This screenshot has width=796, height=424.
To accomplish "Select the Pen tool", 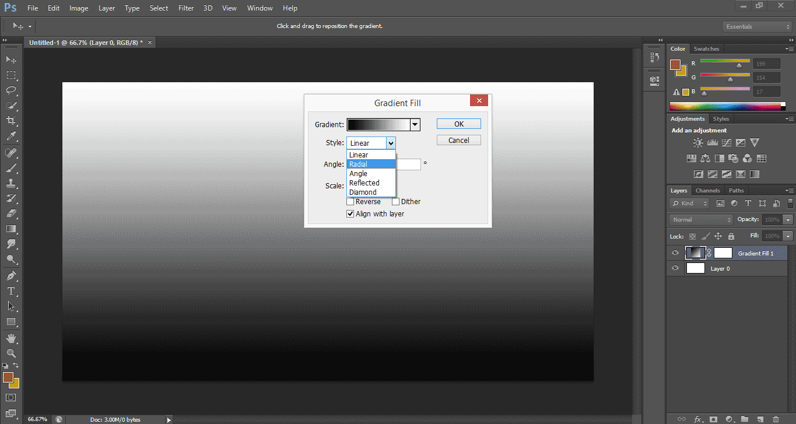I will (x=11, y=275).
